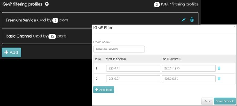Edit the Premium Service profile with pencil icon
This screenshot has height=106, width=237.
point(183,20)
